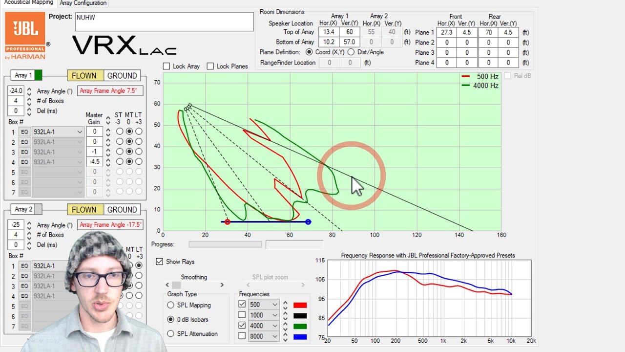Image resolution: width=625 pixels, height=352 pixels.
Task: Set Array 2 to GROUND
Action: (122, 210)
